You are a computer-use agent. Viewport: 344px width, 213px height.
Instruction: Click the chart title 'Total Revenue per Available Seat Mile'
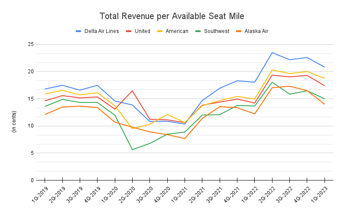(x=172, y=16)
